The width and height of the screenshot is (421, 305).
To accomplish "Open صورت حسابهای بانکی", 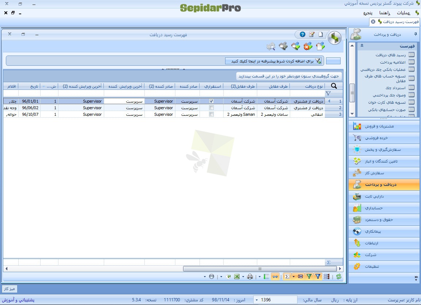I will [387, 110].
